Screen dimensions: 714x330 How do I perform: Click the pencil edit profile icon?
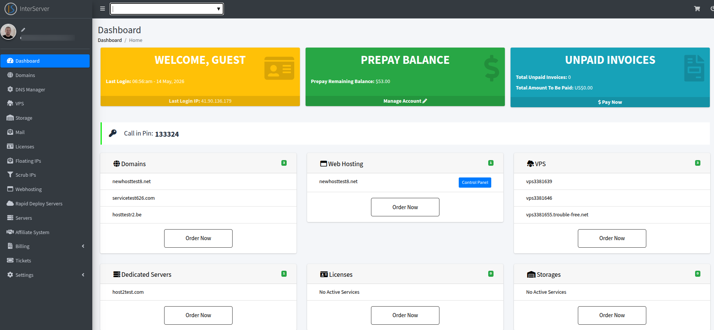pyautogui.click(x=23, y=30)
